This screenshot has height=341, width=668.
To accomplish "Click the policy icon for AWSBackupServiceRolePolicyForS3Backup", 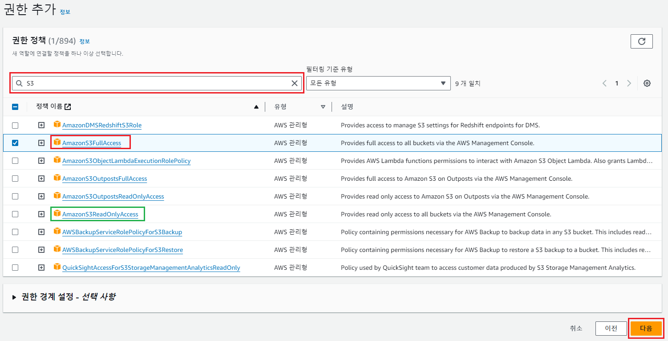I will tap(57, 231).
